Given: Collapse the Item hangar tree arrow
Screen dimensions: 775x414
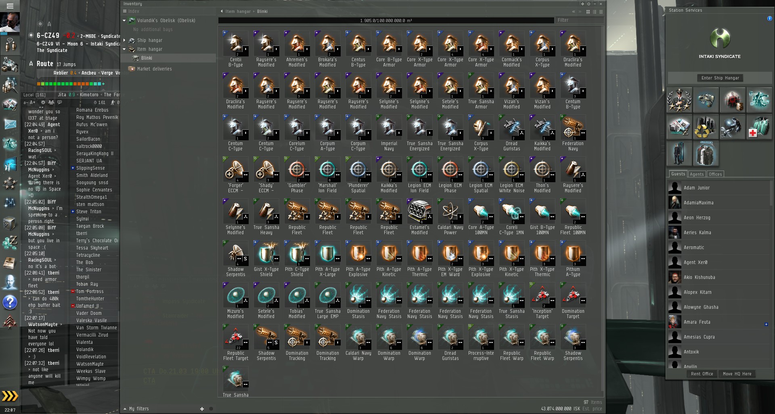Looking at the screenshot, I should pos(124,49).
